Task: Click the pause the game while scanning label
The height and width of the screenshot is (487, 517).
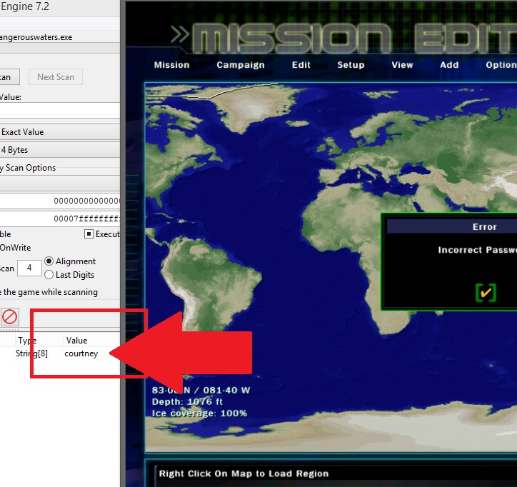Action: (x=49, y=292)
